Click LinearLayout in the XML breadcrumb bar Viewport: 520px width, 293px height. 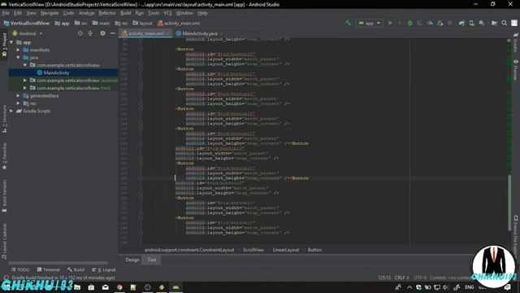[285, 250]
